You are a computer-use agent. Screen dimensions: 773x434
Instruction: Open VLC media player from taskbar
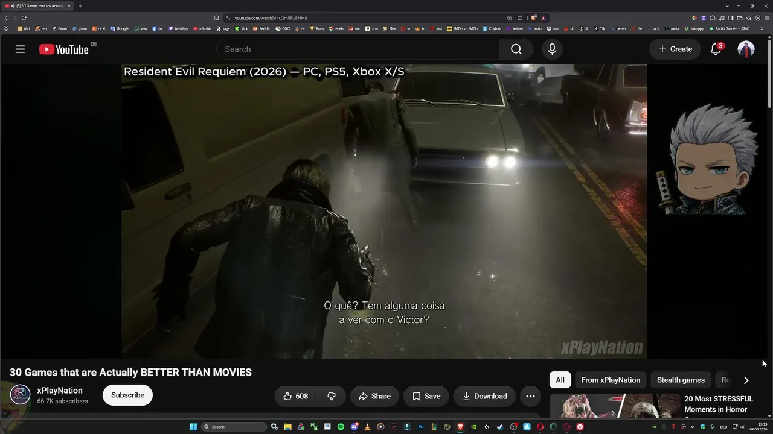[x=367, y=427]
